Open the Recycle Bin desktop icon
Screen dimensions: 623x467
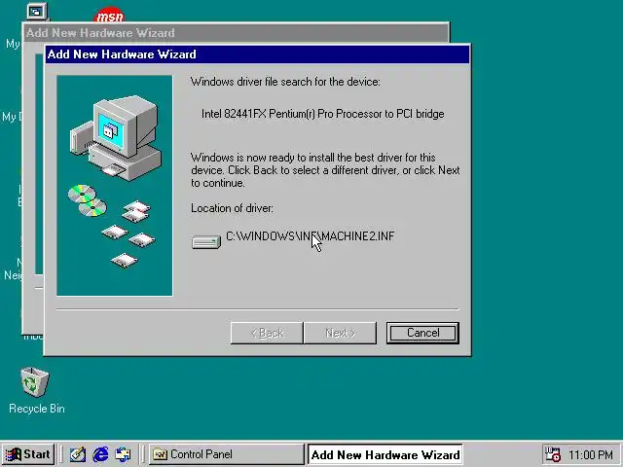tap(35, 382)
